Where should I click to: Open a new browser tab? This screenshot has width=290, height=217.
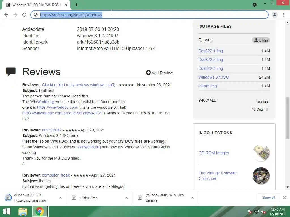pos(76,5)
